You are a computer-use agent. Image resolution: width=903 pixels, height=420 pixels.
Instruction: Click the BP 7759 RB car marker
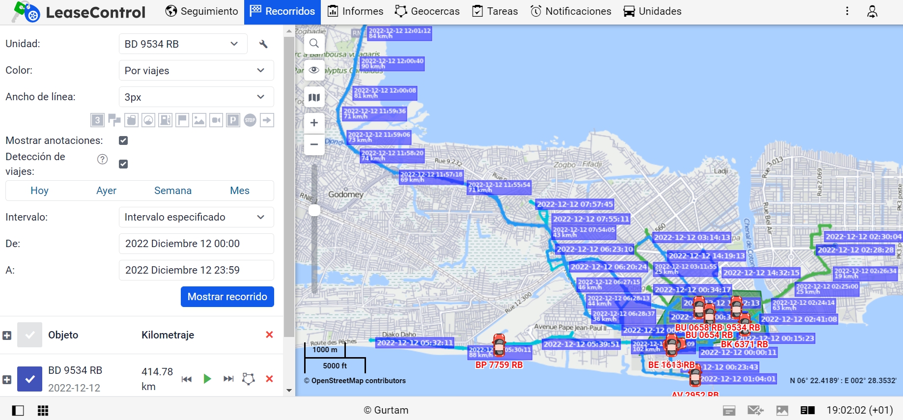[499, 346]
